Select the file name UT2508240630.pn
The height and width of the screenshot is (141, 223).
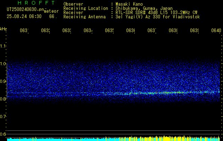click(25, 10)
